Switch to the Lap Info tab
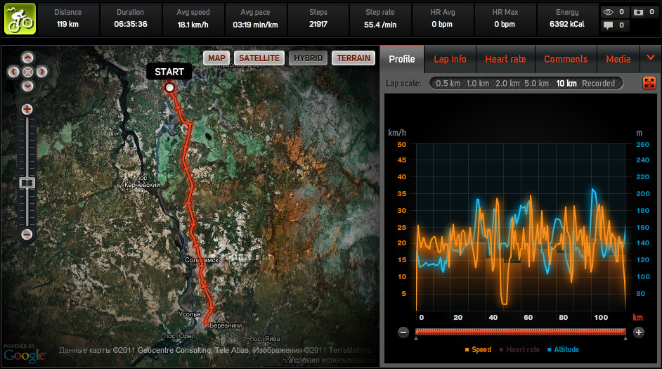Screen dimensions: 662x369 pyautogui.click(x=450, y=59)
